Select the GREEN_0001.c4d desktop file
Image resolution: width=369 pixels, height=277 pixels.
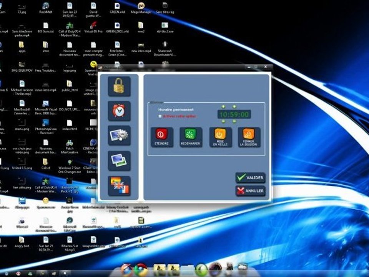(x=117, y=28)
